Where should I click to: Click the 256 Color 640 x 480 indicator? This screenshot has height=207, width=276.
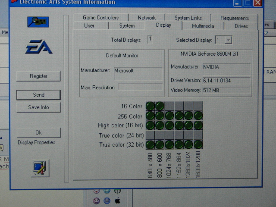click(x=150, y=116)
